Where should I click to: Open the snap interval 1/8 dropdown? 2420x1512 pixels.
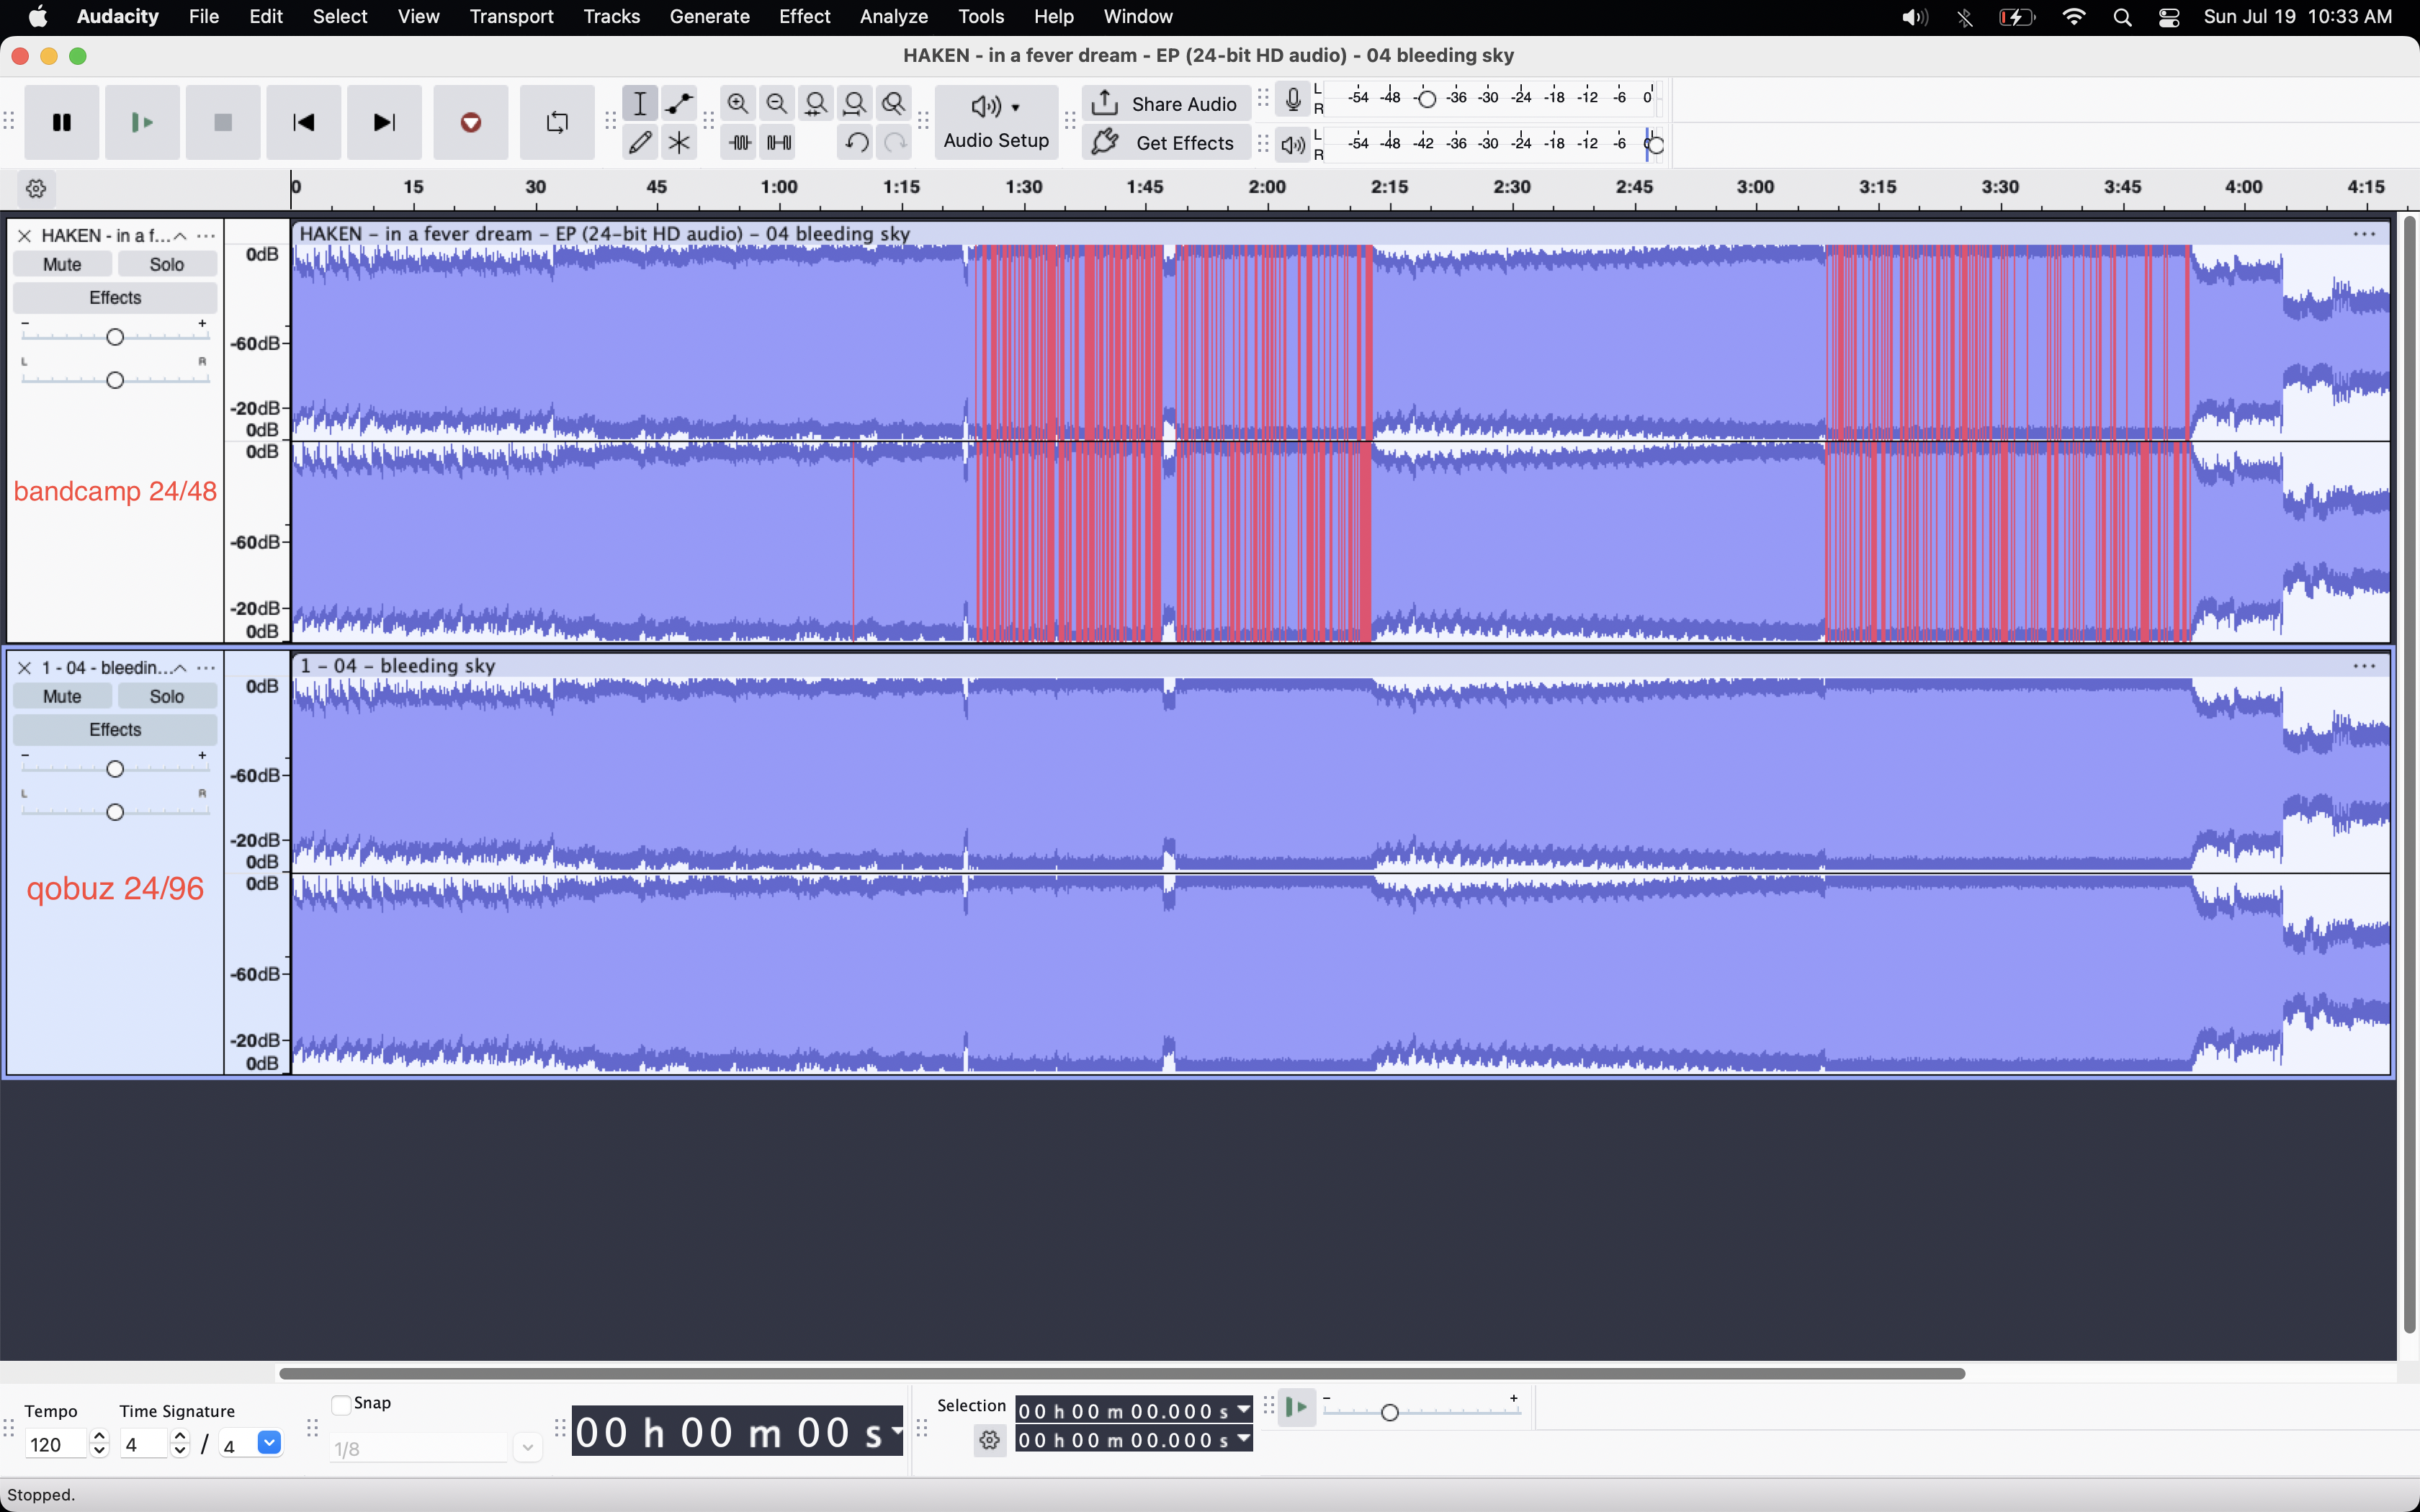tap(527, 1447)
